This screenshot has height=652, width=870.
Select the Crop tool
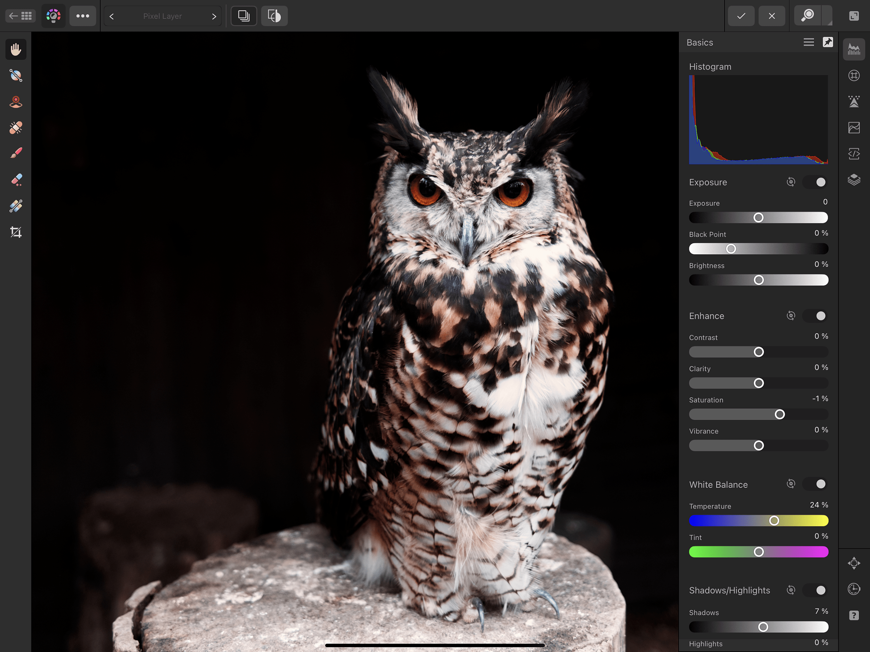[16, 232]
